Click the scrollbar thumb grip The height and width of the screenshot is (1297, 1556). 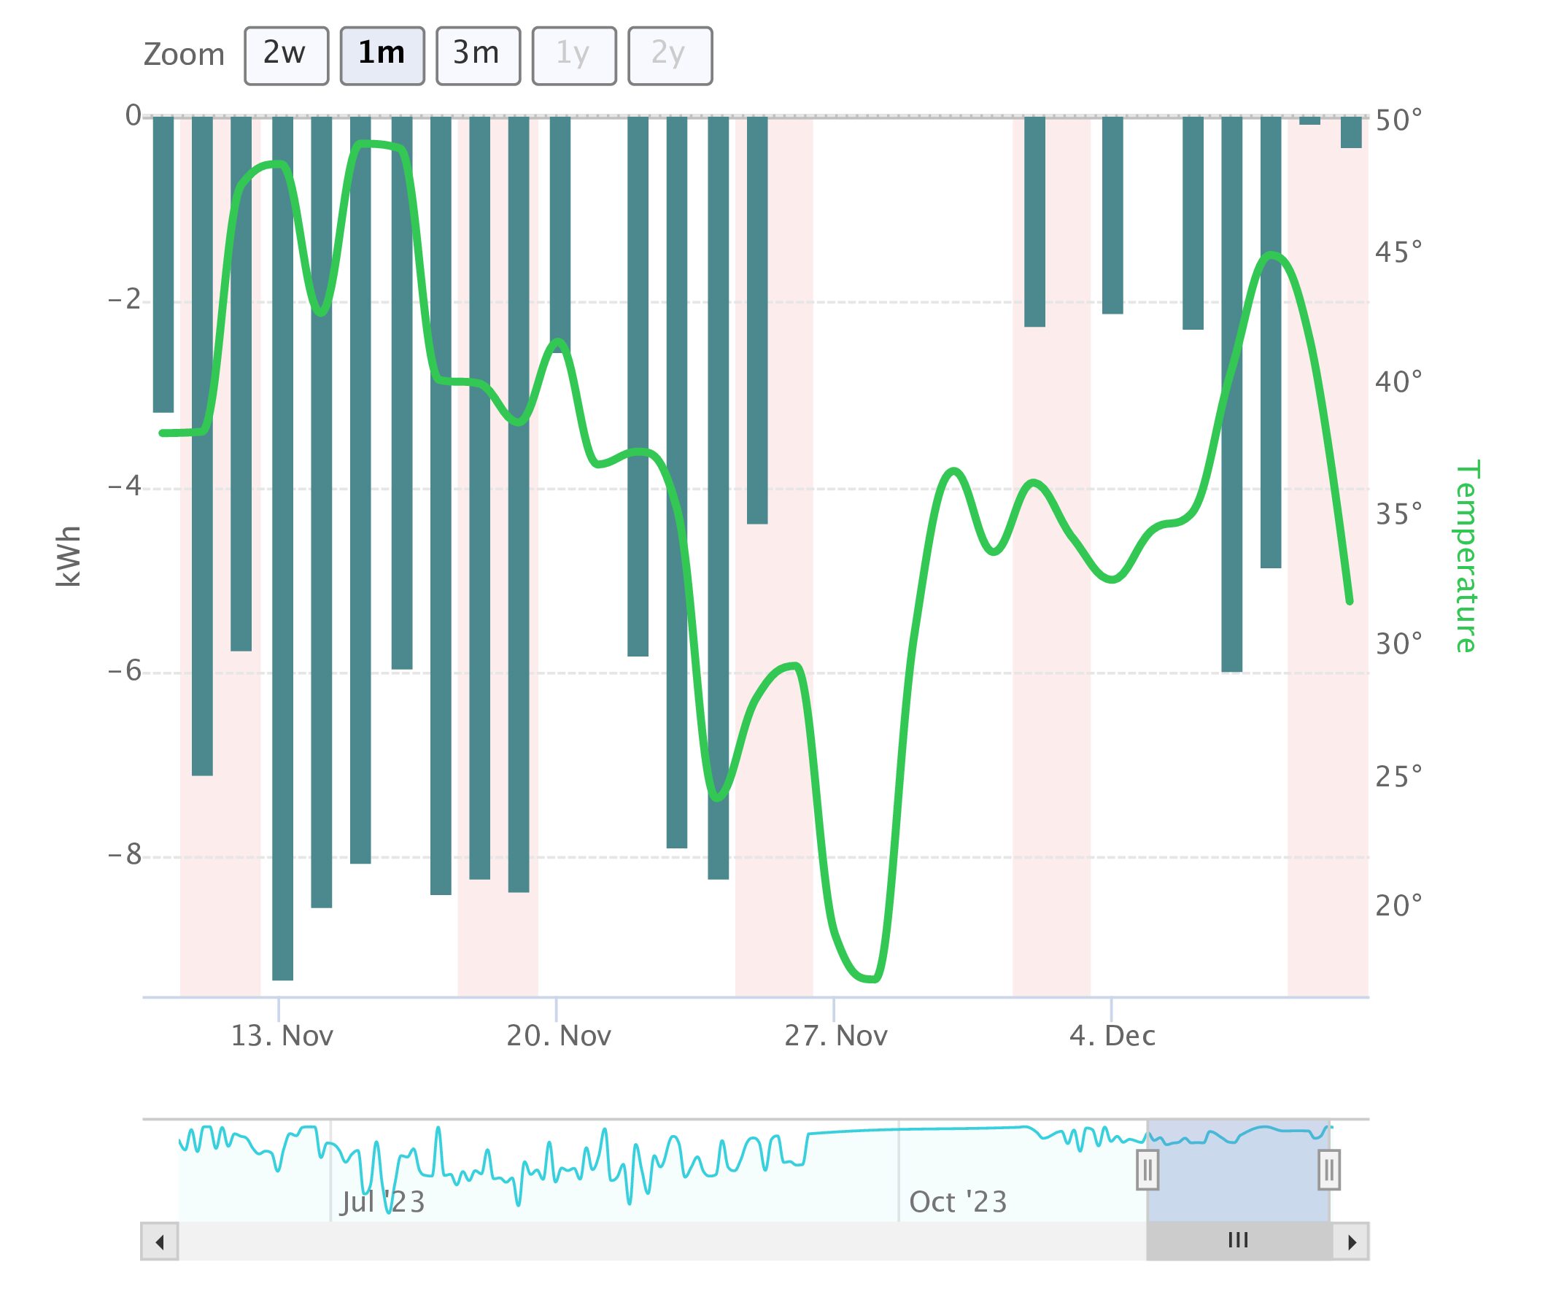[1238, 1240]
